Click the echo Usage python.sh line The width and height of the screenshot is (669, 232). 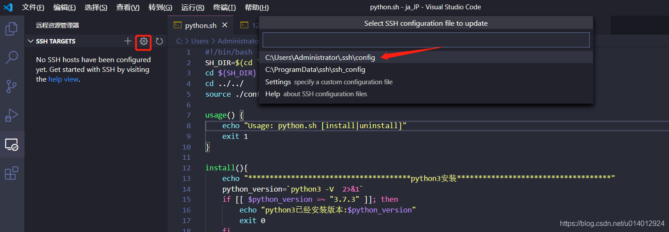[x=315, y=126]
